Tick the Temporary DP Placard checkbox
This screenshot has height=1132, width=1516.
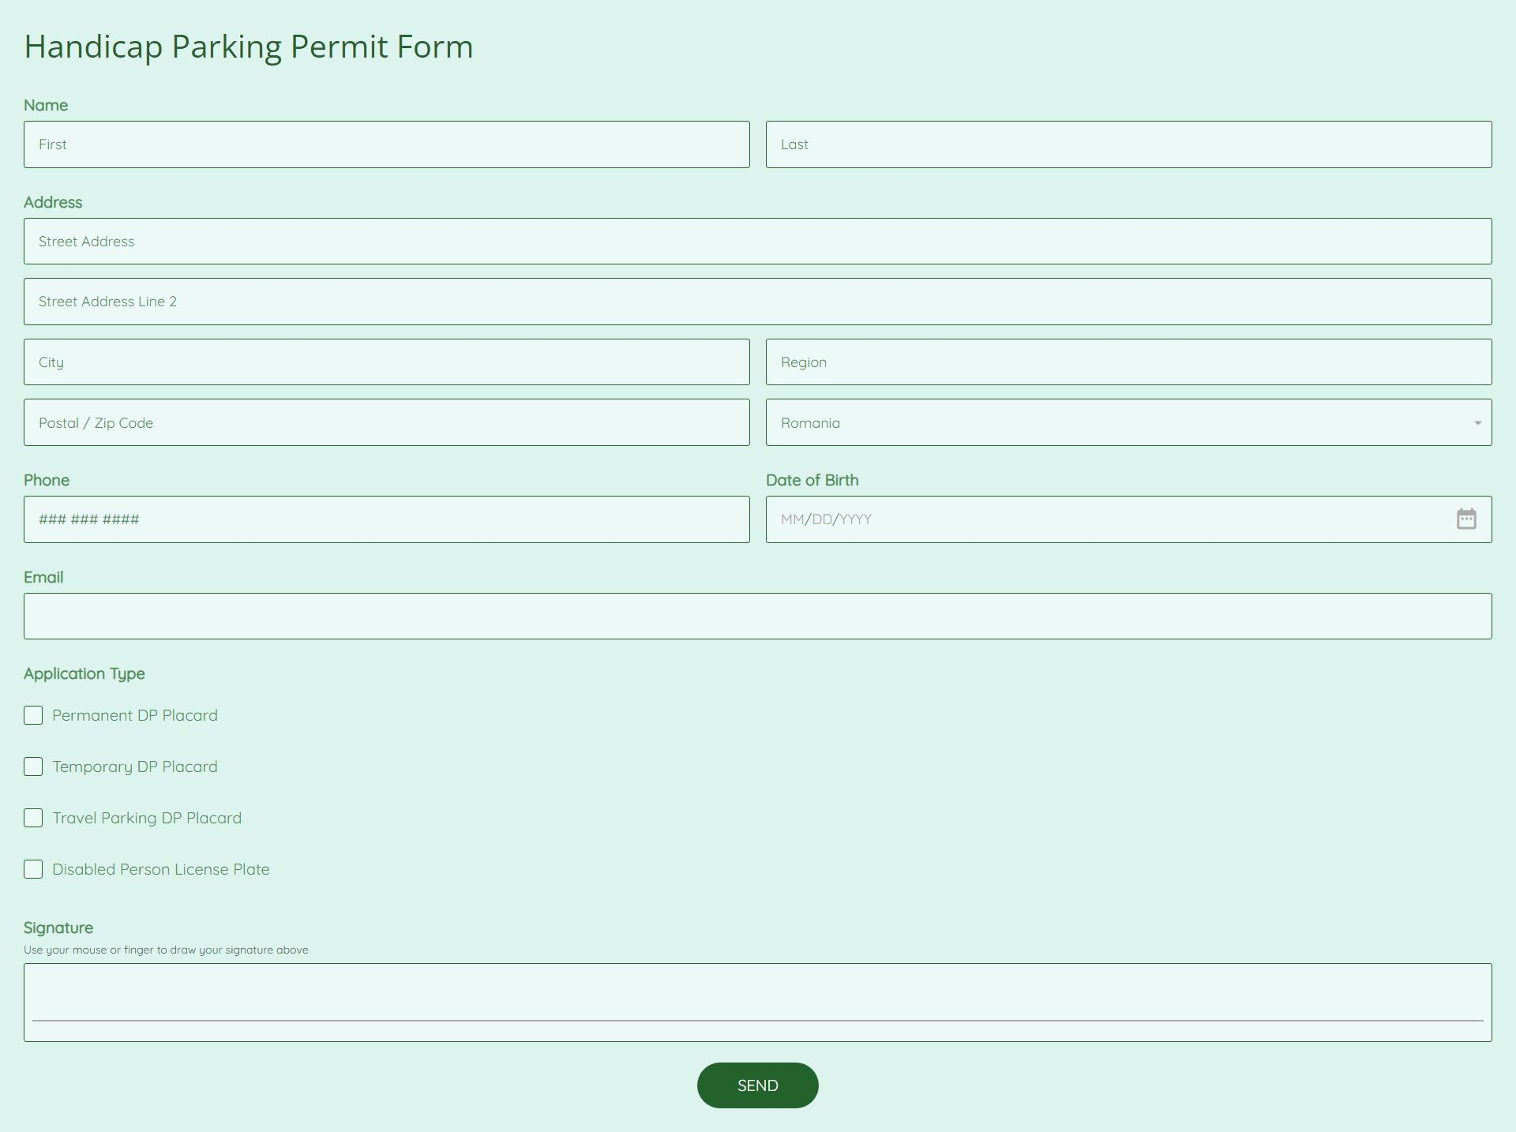click(x=33, y=767)
